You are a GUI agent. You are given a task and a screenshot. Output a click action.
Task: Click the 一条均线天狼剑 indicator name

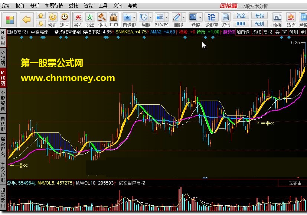point(66,32)
